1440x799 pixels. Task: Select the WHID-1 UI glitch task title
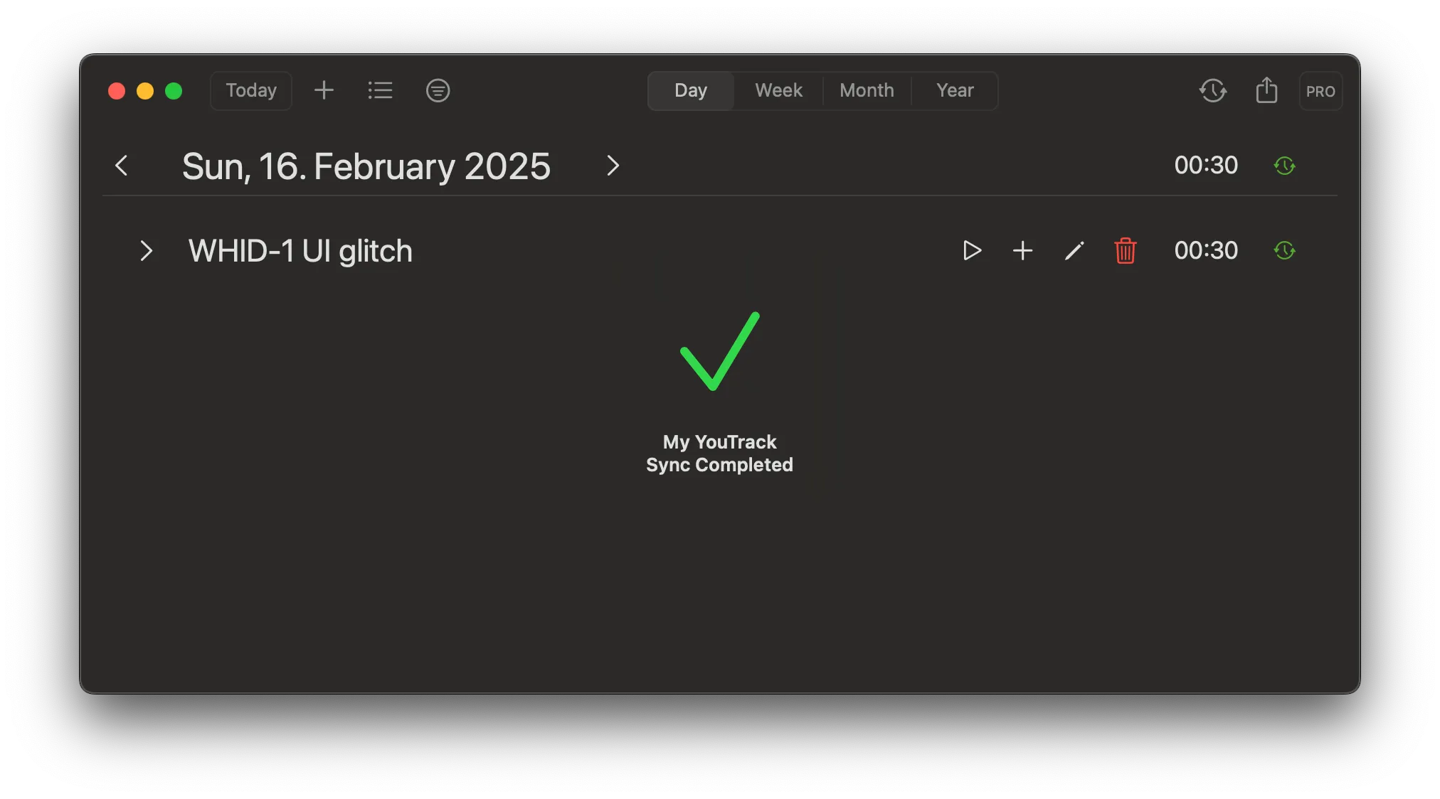(300, 251)
